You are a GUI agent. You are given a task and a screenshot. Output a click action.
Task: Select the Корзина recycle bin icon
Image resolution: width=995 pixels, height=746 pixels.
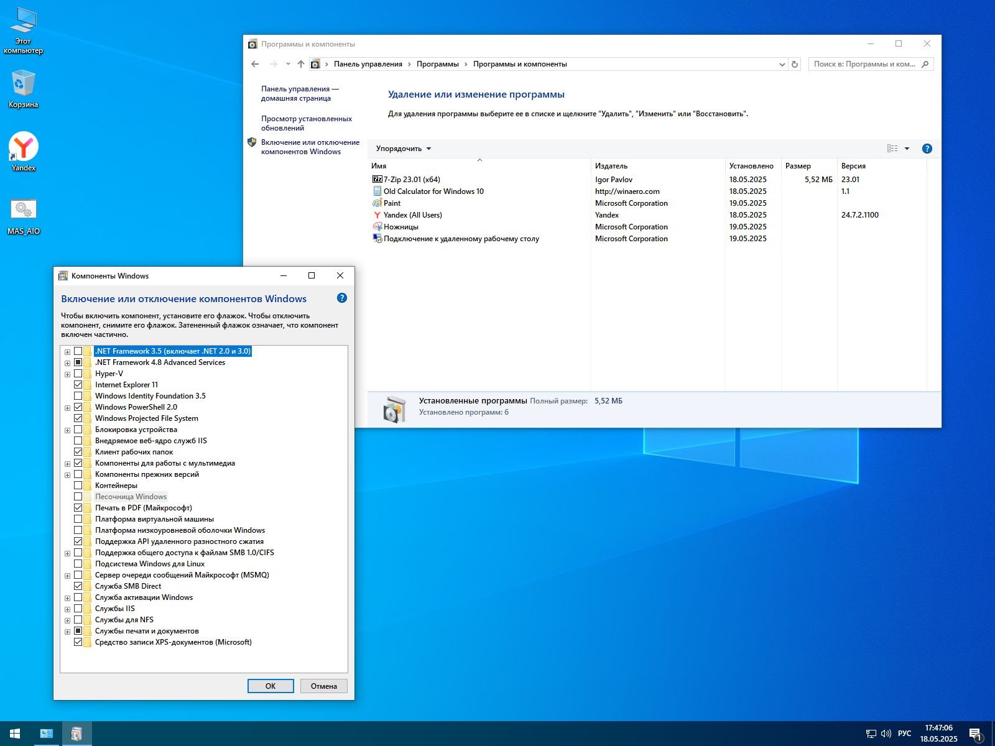23,89
